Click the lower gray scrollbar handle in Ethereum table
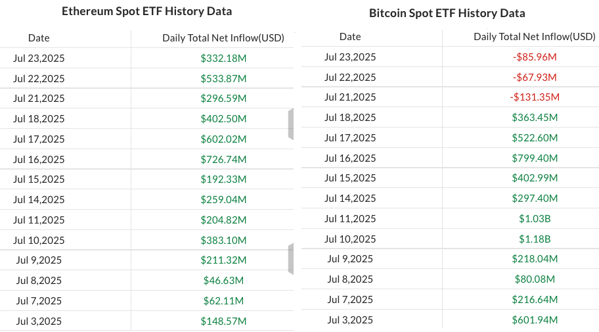The width and height of the screenshot is (599, 332). click(x=290, y=258)
